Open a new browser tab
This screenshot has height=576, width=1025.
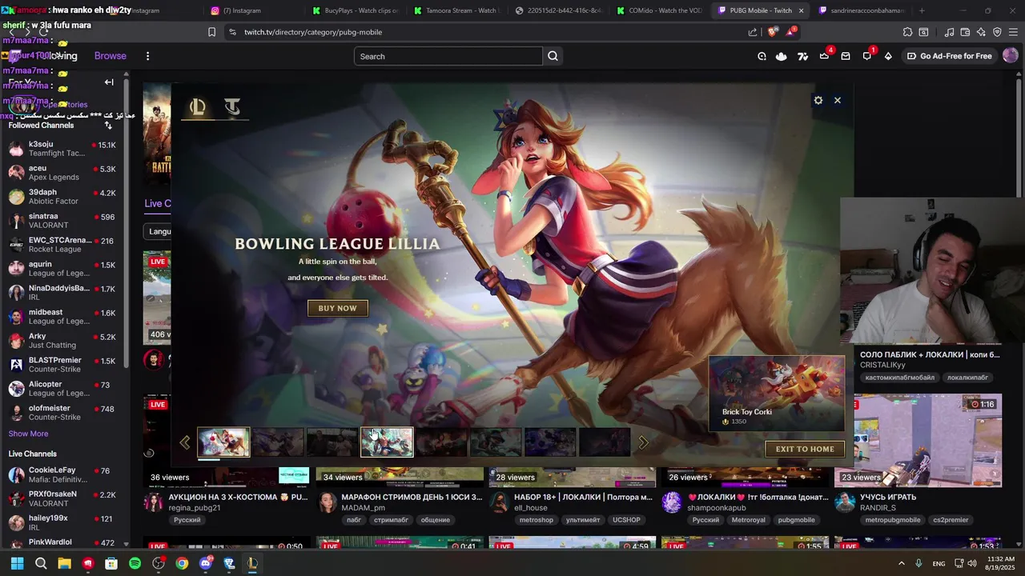pos(922,10)
